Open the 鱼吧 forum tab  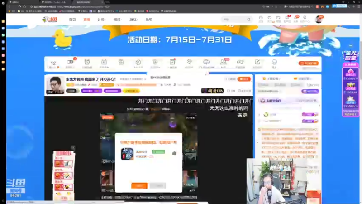[x=149, y=19]
